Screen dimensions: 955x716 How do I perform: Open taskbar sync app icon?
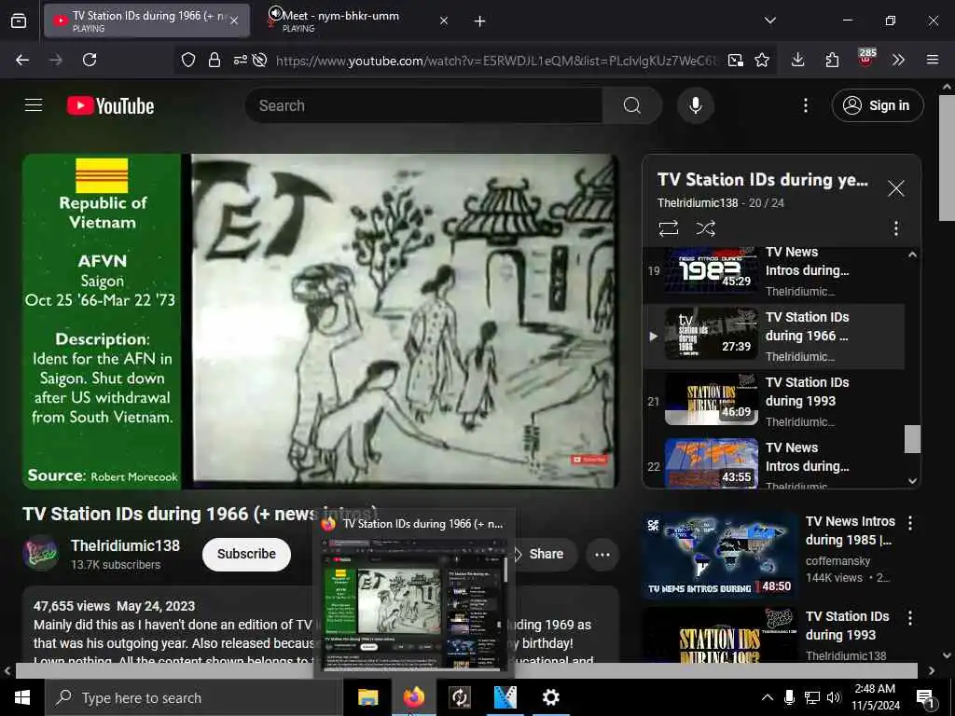tap(460, 697)
